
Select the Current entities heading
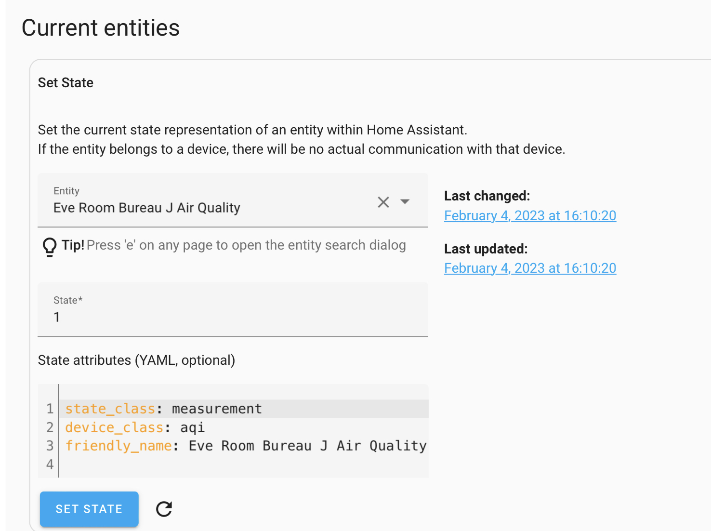click(100, 27)
